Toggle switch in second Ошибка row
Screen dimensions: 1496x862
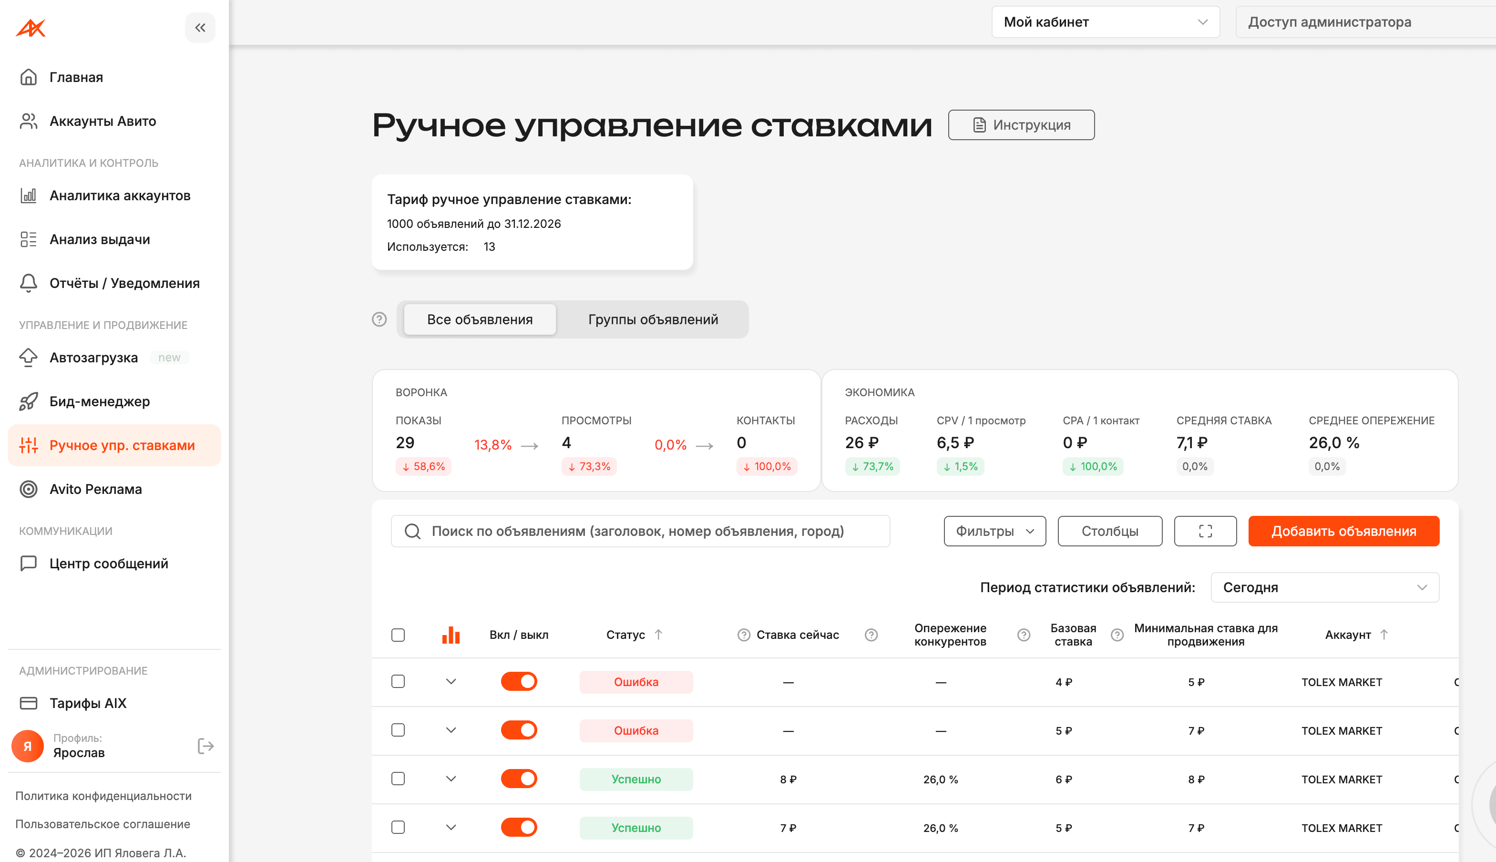click(x=519, y=730)
